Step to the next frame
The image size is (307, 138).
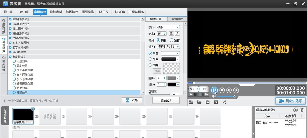coord(236,90)
